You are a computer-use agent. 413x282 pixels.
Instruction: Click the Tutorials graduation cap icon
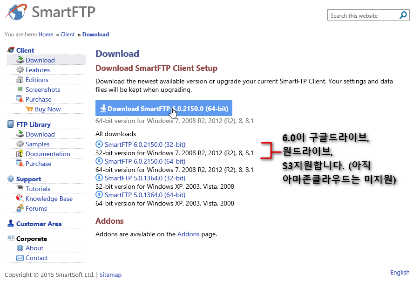click(20, 188)
